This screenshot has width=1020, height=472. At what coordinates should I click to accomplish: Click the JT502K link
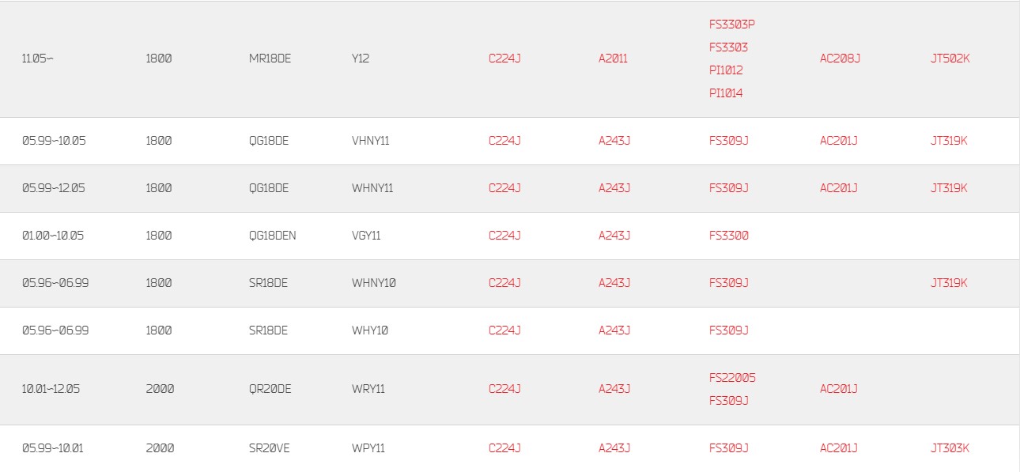tap(950, 58)
